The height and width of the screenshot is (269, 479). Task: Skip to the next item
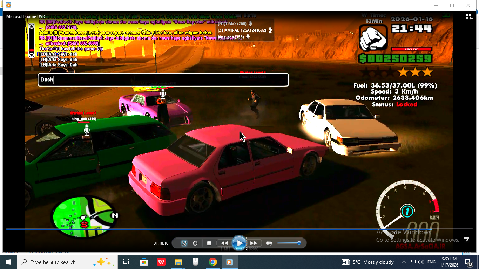click(254, 243)
